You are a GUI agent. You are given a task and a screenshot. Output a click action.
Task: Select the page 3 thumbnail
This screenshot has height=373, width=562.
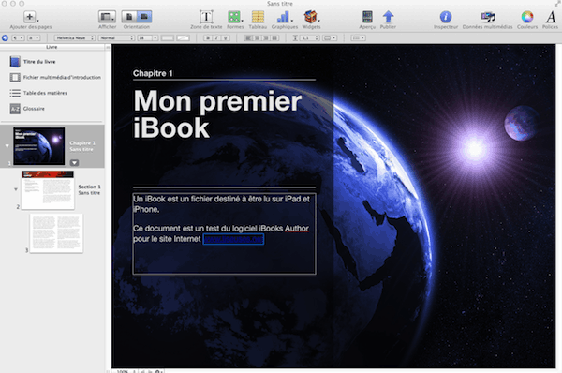[x=56, y=233]
